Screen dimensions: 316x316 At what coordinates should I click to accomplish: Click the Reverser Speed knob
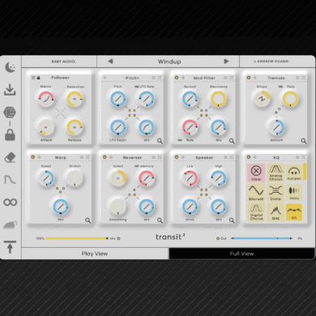(117, 178)
